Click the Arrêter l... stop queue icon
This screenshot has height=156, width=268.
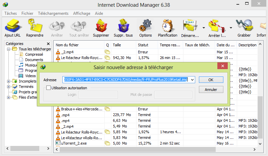pos(217,26)
